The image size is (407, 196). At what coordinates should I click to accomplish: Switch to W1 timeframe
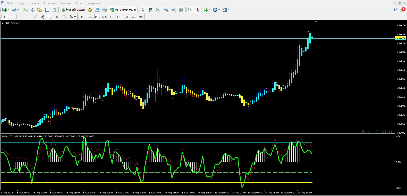click(x=134, y=17)
